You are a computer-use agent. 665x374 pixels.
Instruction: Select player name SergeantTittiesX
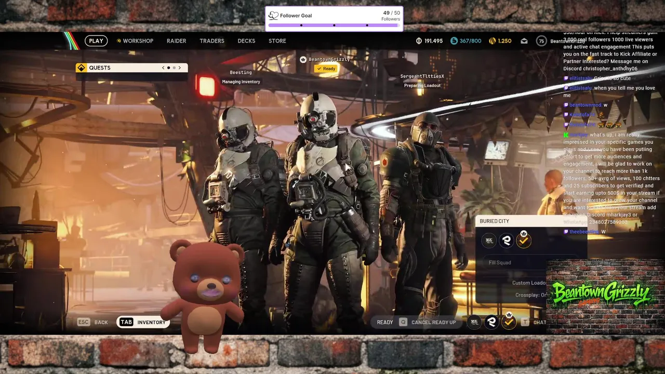point(422,76)
